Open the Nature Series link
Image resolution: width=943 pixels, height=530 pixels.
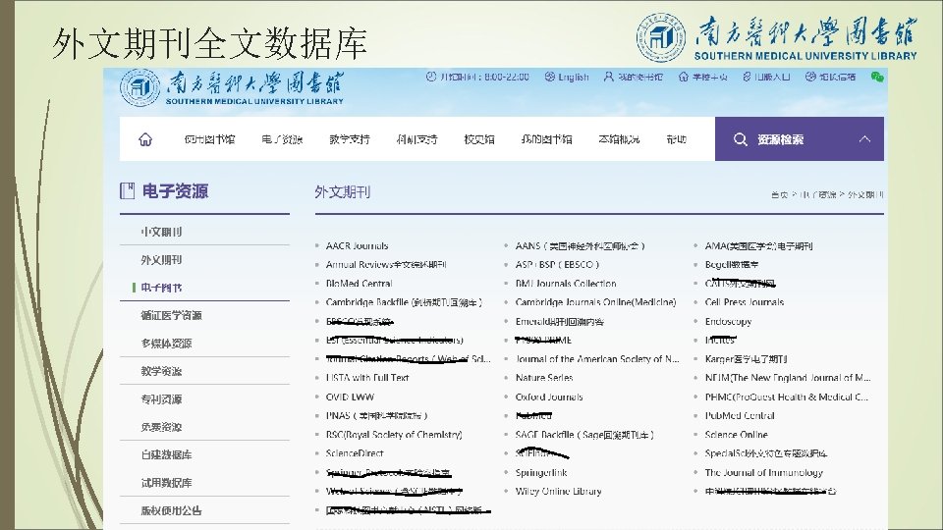[544, 378]
